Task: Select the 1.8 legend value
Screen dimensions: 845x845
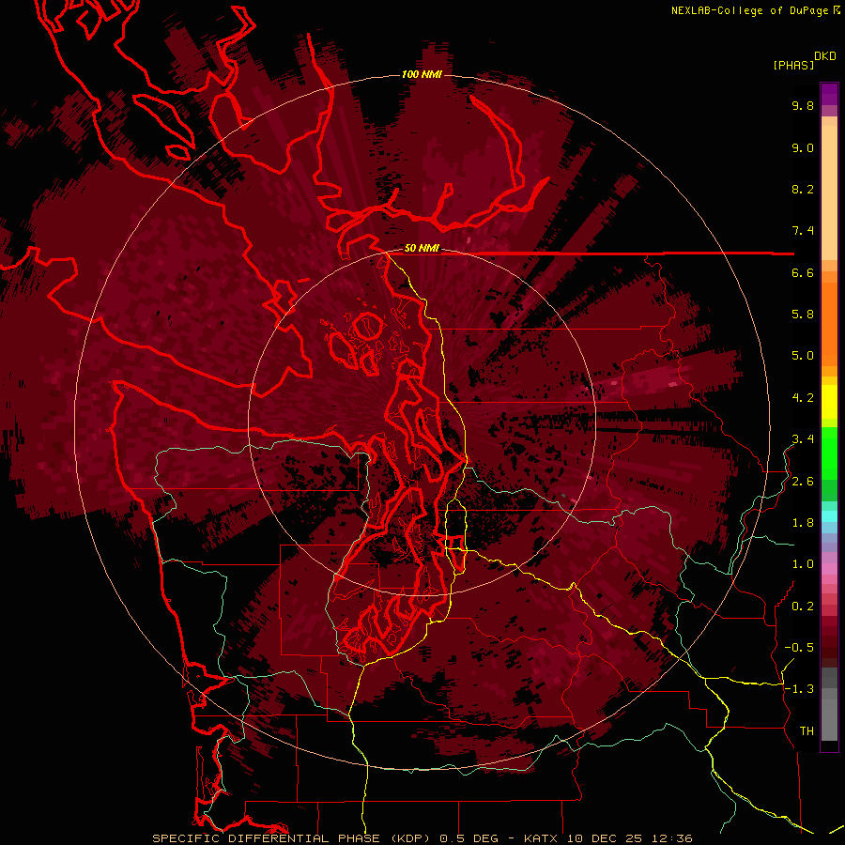Action: coord(803,523)
